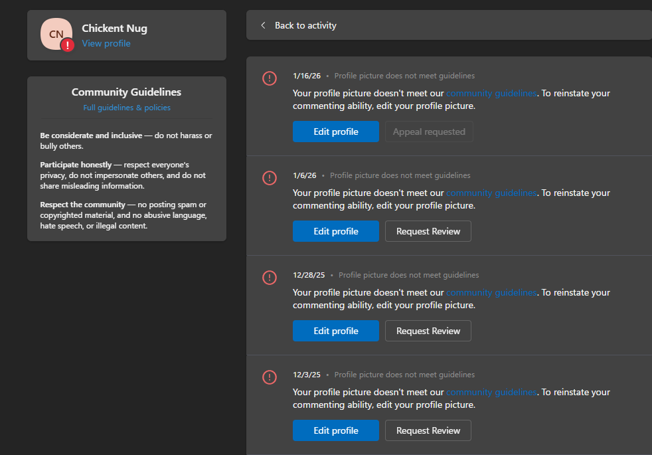Click Edit profile for the 1/6/26 notice
652x455 pixels.
coord(336,231)
